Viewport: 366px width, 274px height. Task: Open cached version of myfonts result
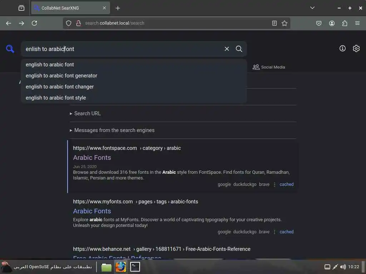click(x=286, y=232)
